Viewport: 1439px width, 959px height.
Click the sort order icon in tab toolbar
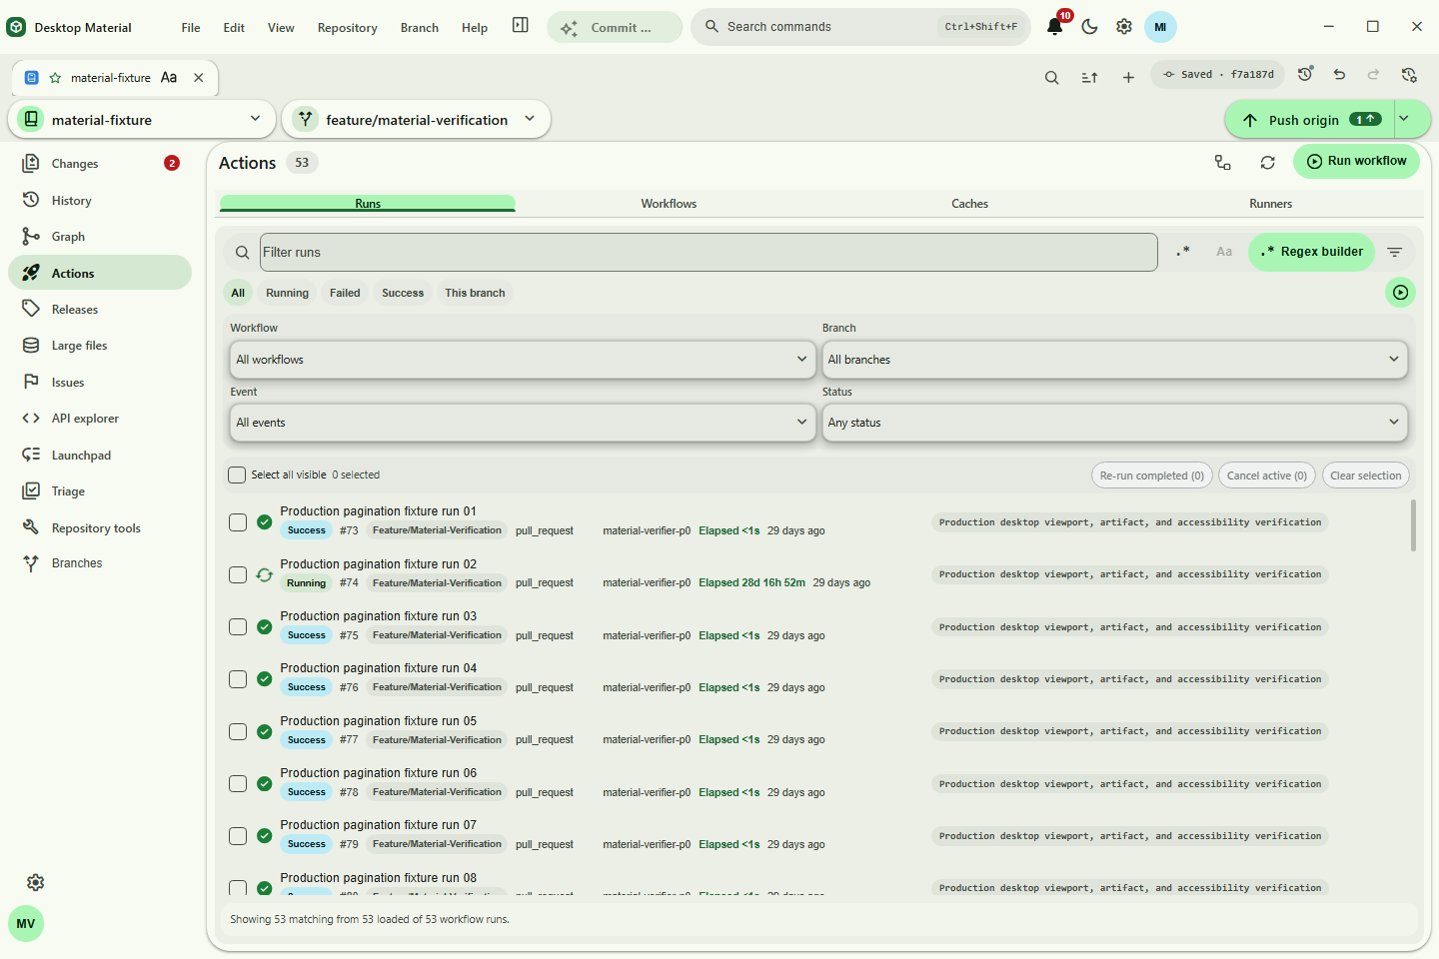(1089, 77)
